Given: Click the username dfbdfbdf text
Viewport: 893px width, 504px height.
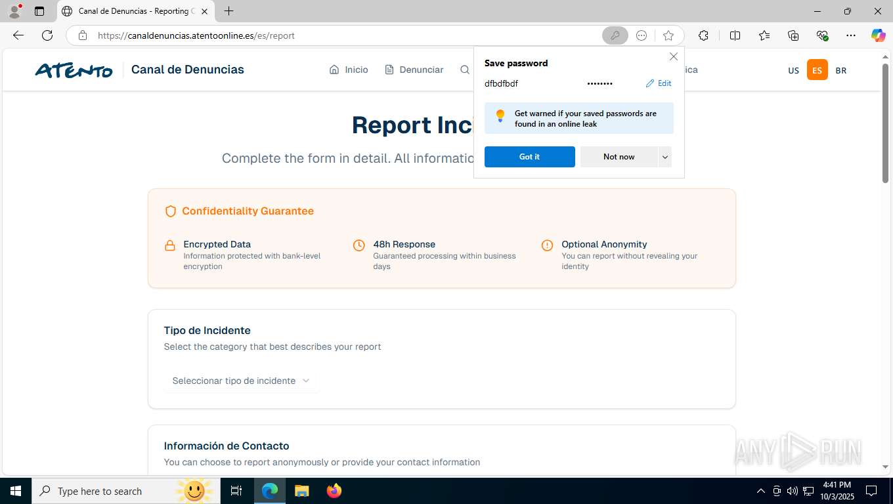Looking at the screenshot, I should click(501, 83).
